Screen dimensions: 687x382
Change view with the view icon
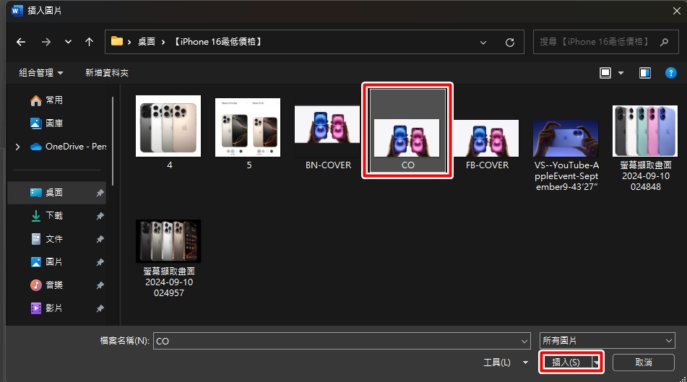click(x=605, y=73)
